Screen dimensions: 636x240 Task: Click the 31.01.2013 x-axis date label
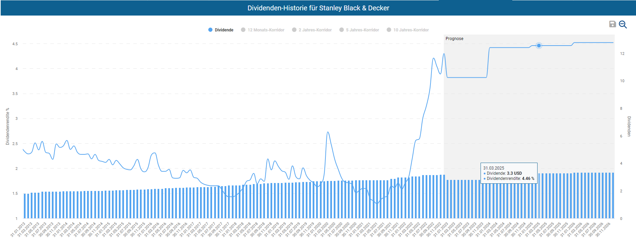pos(18,229)
